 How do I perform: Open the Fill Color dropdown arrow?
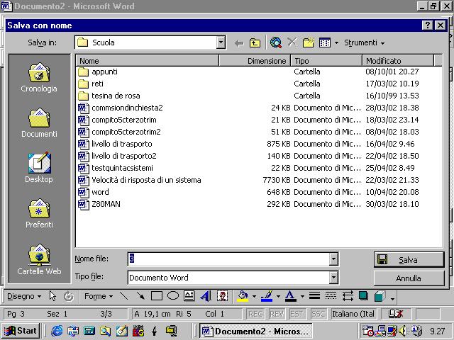pyautogui.click(x=254, y=296)
